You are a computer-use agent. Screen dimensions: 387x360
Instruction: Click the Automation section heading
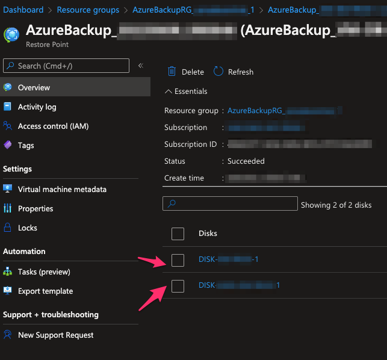(24, 252)
